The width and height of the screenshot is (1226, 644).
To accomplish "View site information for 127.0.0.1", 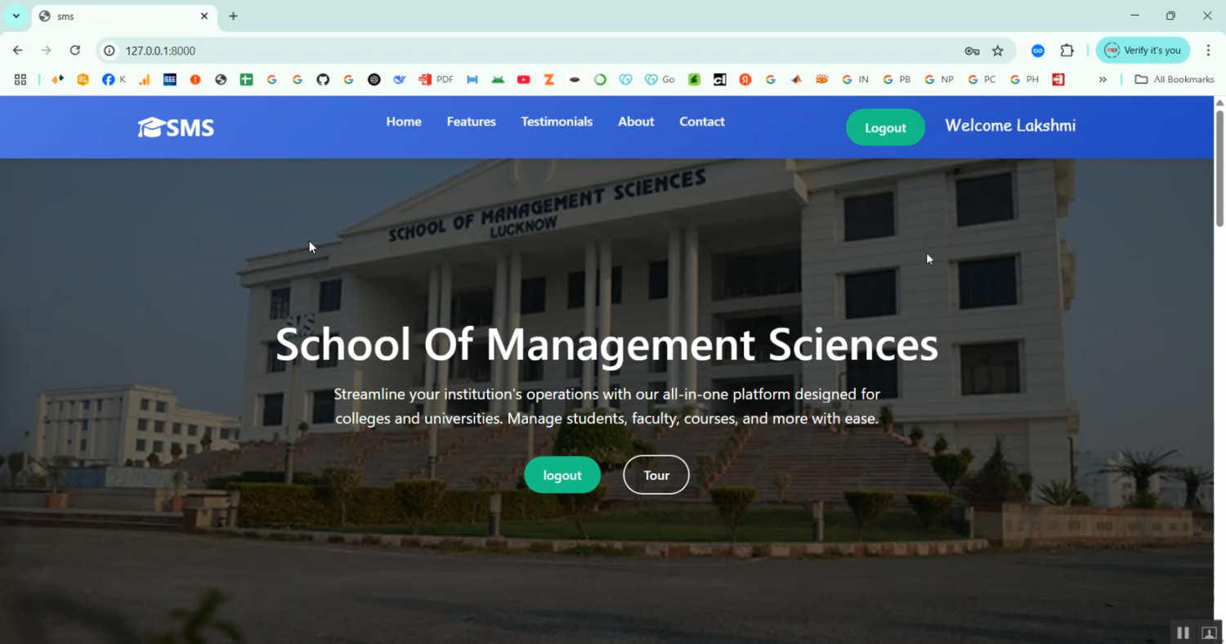I will coord(110,51).
